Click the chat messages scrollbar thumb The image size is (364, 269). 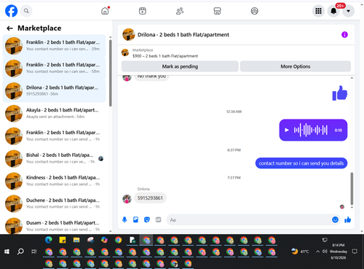pos(352,189)
